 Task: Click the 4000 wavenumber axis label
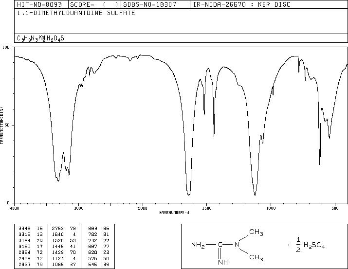coord(15,208)
